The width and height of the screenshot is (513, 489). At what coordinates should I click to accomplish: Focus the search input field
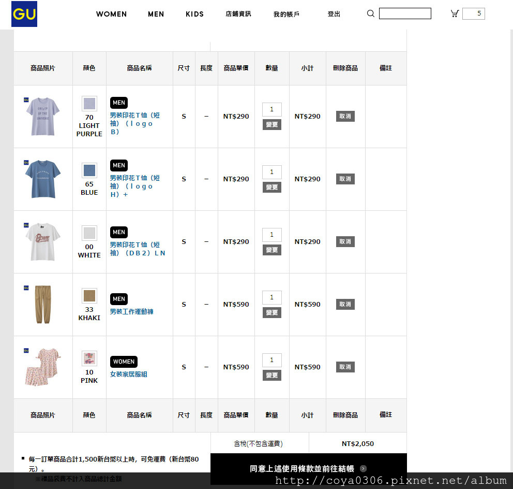[405, 13]
